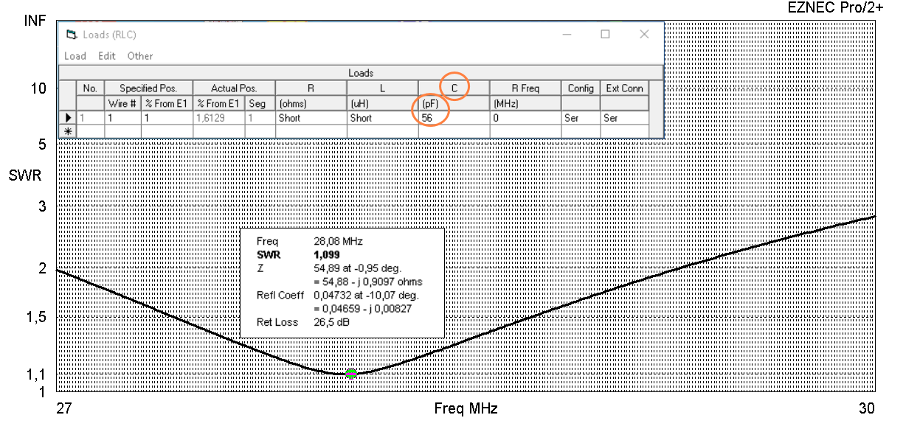Screen dimensions: 920x429
Task: Select the R ohms cell reading Short
Action: (311, 118)
